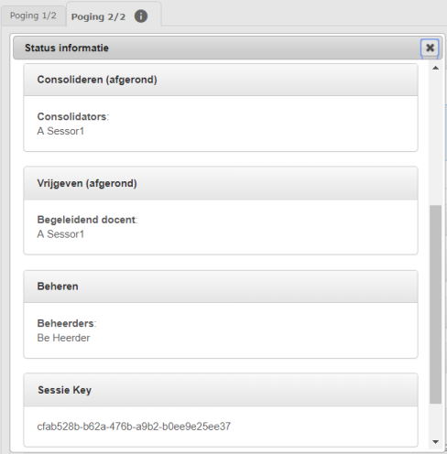The image size is (447, 454).
Task: Select the Poging 2/2 tab
Action: (x=98, y=16)
